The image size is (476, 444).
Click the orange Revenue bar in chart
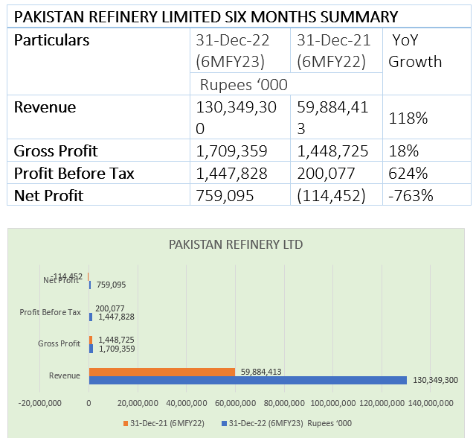click(x=162, y=372)
